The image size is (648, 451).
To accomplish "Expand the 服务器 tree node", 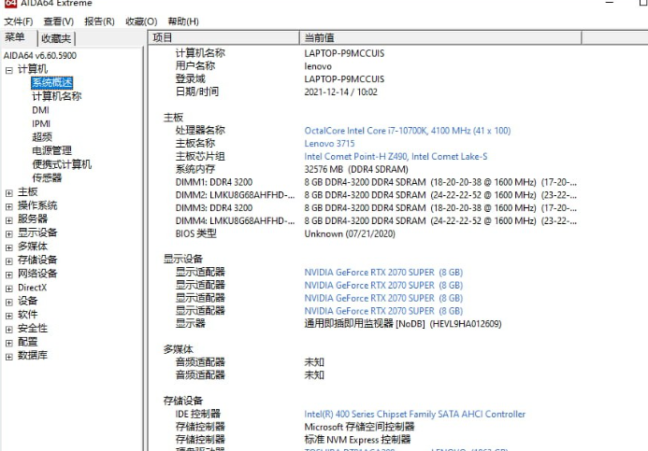I will tap(9, 220).
